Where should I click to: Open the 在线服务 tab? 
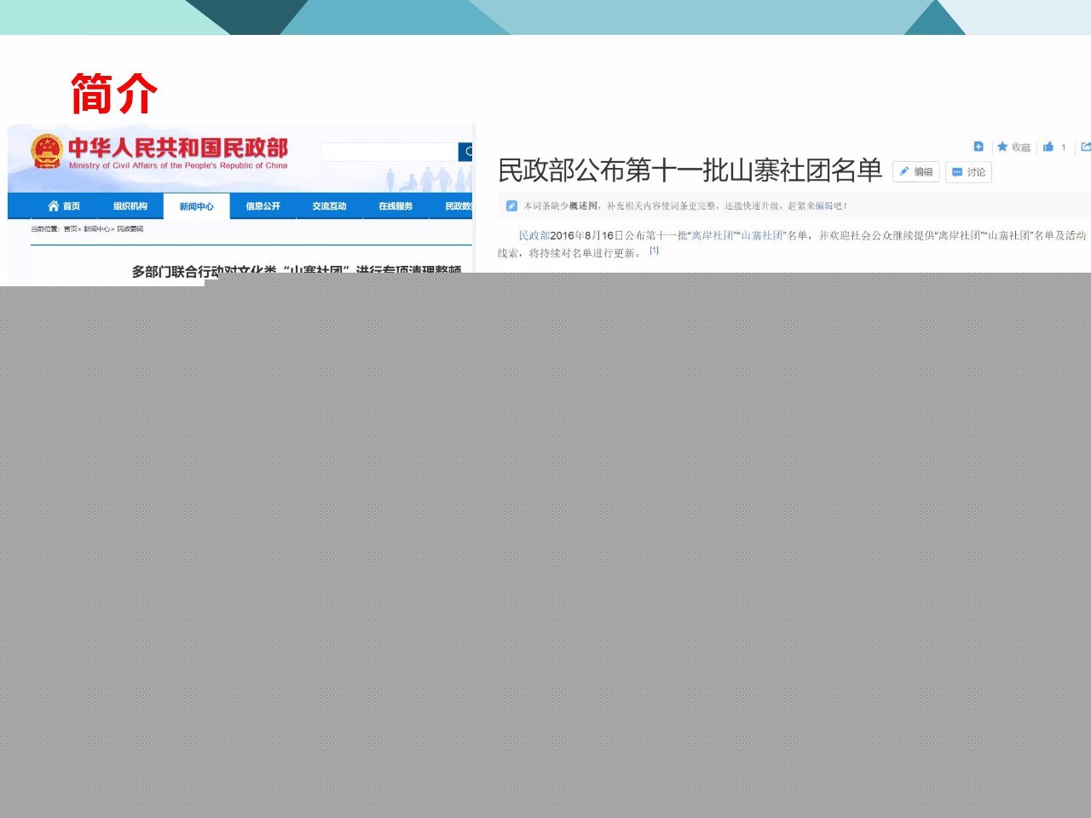[395, 206]
